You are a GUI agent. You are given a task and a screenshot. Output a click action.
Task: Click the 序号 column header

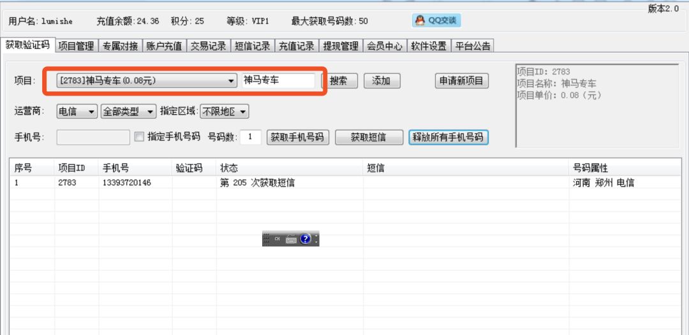[x=32, y=167]
